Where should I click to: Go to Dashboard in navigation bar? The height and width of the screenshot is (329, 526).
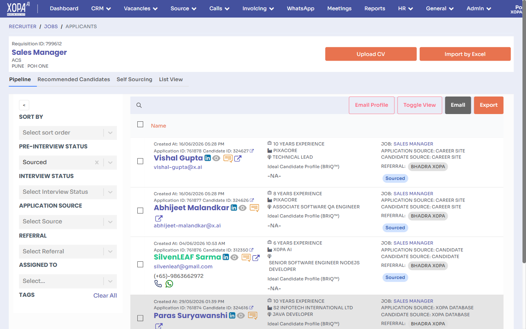tap(64, 8)
